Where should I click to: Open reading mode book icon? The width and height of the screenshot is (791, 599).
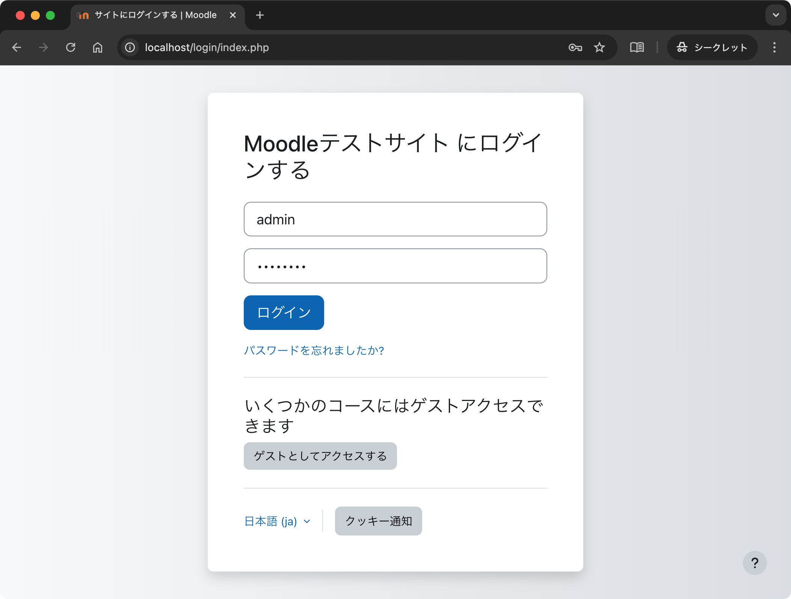pos(637,47)
